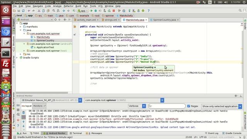Click the Cut scissors icon
Screen dimensions: 247x139
pos(39,11)
